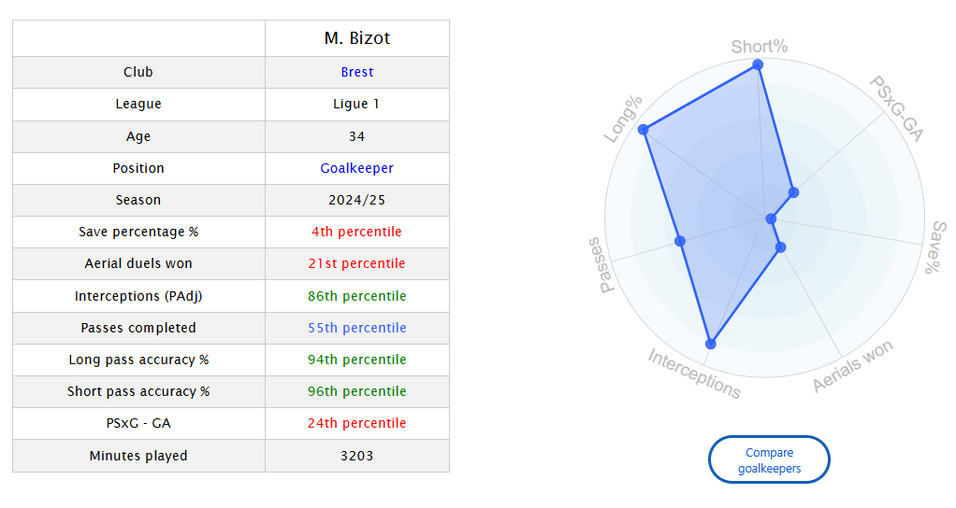The width and height of the screenshot is (956, 508).
Task: Click the 4th percentile save percentage value
Action: coord(356,232)
